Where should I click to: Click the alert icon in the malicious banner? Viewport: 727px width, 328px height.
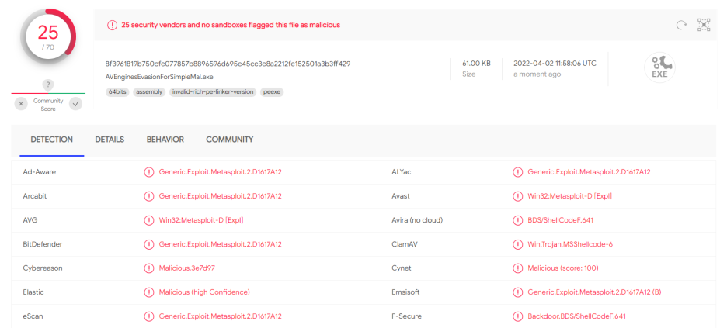[x=112, y=25]
